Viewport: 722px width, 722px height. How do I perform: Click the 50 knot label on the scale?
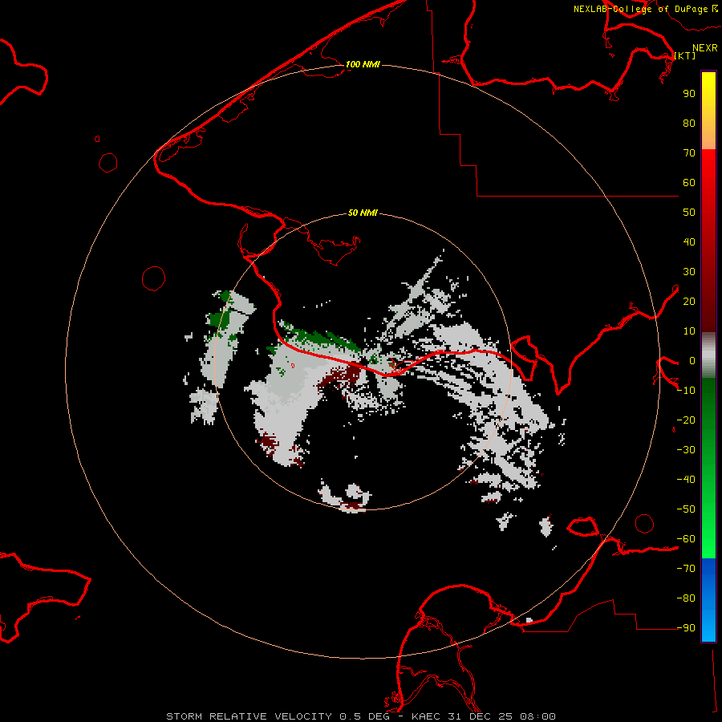tap(689, 213)
